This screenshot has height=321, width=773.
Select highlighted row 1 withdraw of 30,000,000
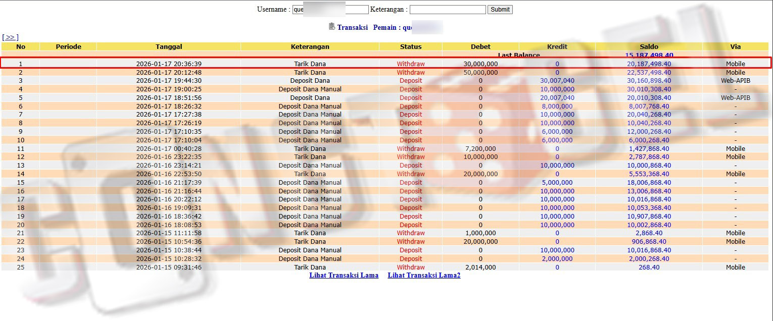coord(310,64)
